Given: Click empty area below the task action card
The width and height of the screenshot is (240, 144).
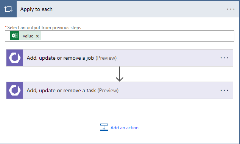Looking at the screenshot, I should coord(120,111).
